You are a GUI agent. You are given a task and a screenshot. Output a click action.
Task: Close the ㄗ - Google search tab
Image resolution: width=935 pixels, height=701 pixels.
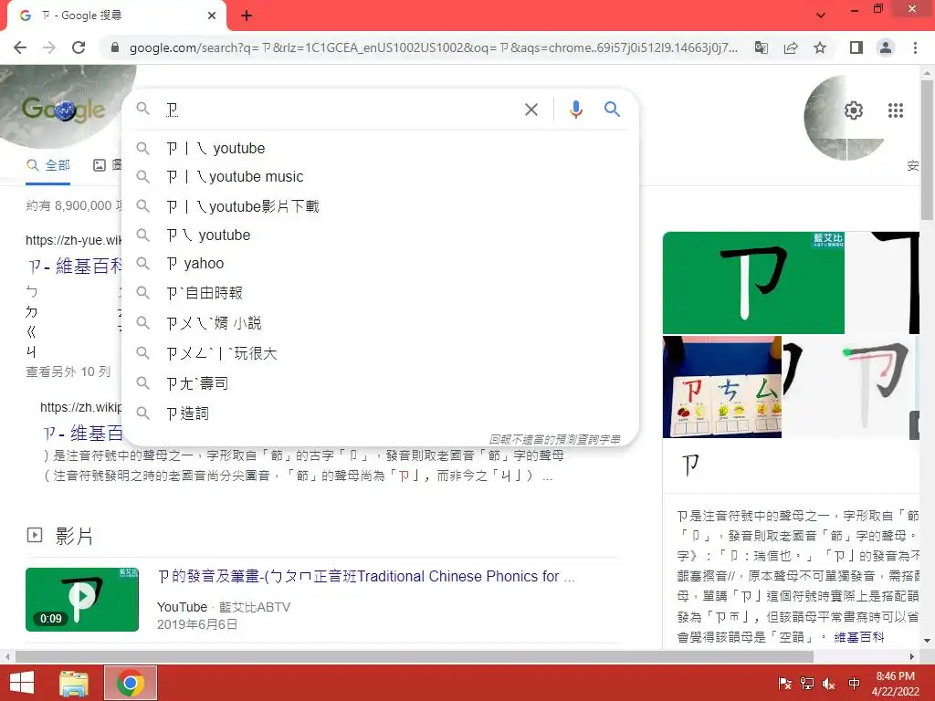click(x=212, y=16)
